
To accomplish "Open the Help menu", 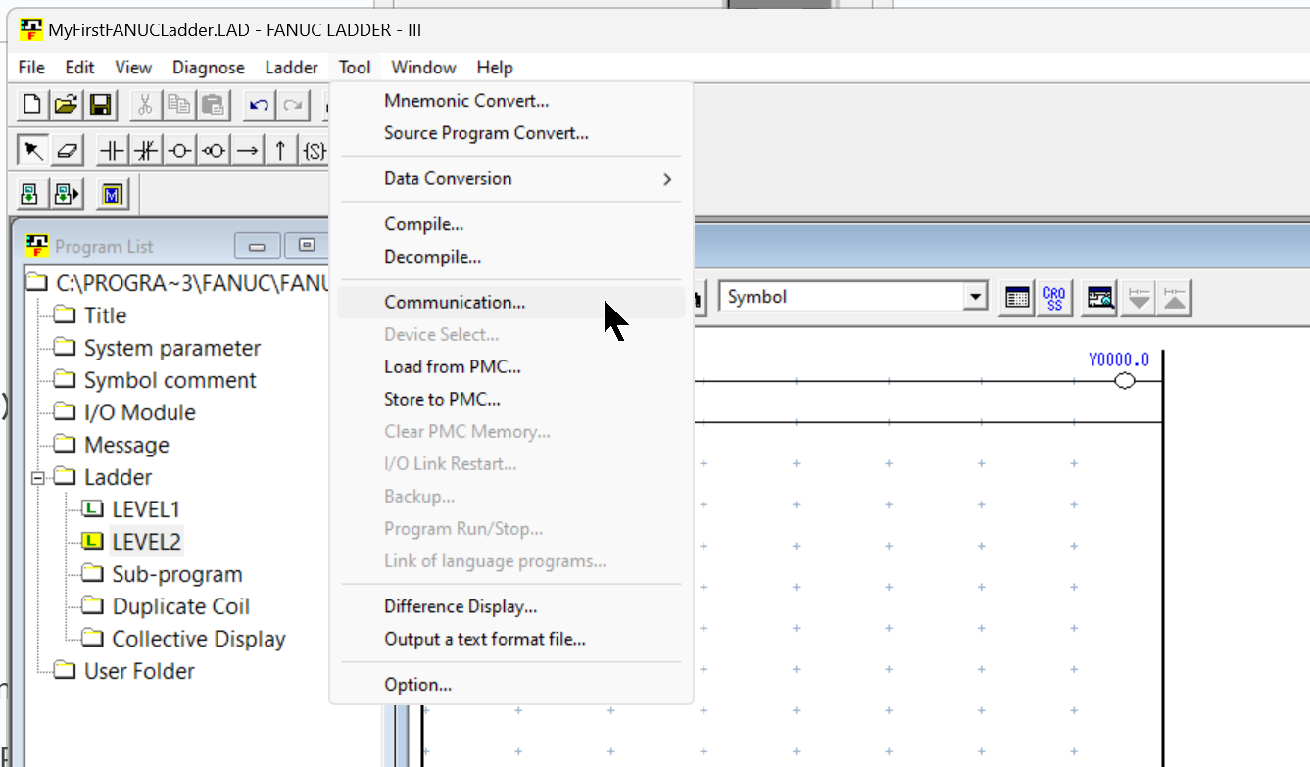I will click(x=495, y=68).
